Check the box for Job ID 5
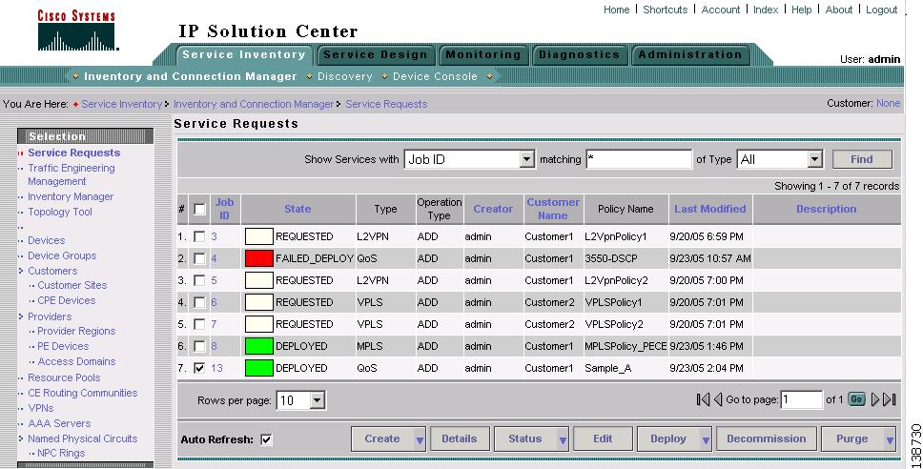923x469 pixels. click(x=199, y=280)
